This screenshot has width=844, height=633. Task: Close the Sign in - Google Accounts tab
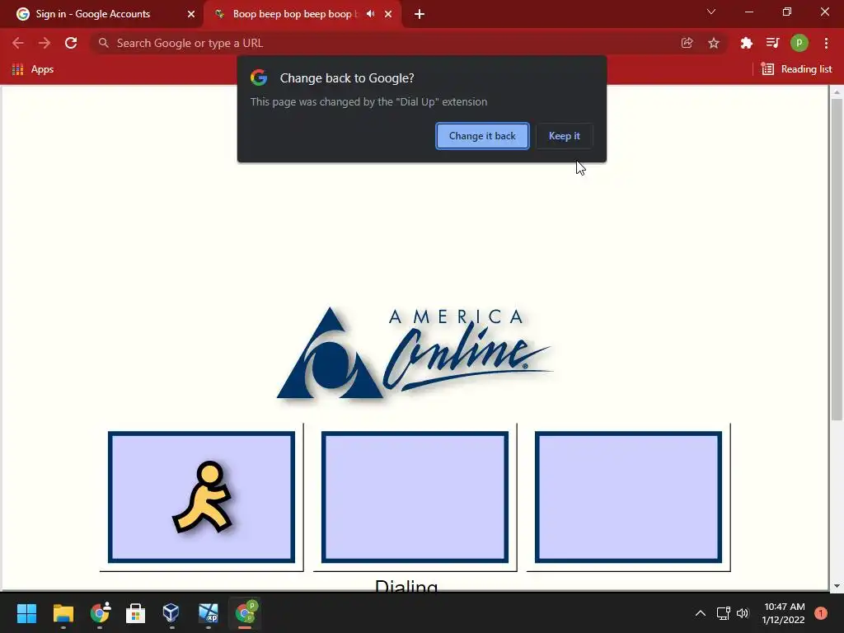pos(191,14)
